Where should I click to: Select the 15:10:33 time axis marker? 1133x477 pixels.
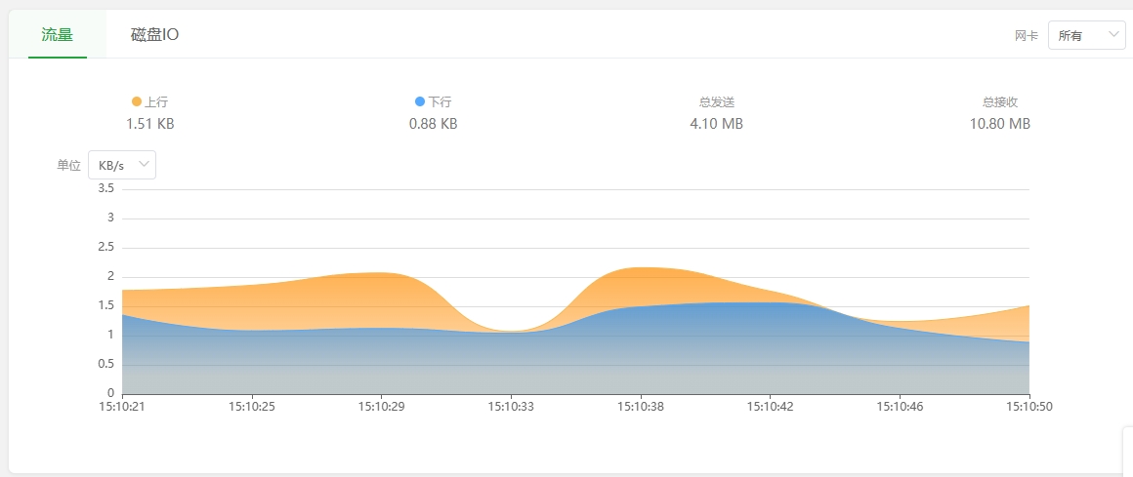[x=511, y=406]
